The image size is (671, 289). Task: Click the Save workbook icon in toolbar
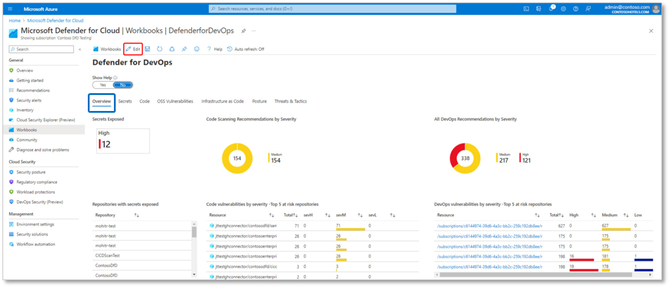(147, 49)
